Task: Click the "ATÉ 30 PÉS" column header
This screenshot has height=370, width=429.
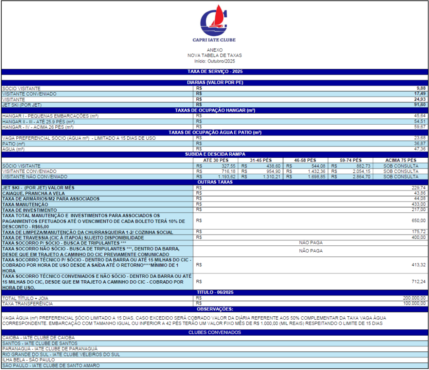Action: click(x=215, y=160)
